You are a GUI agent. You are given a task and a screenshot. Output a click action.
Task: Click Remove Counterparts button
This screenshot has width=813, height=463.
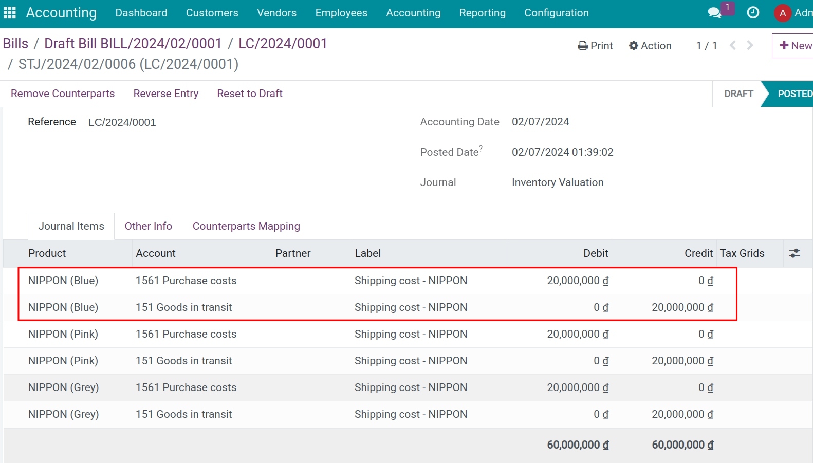[63, 94]
